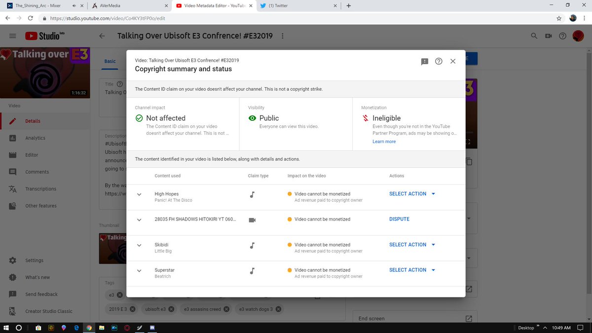Switch to the AVerMedia browser tab
The height and width of the screenshot is (333, 592).
click(129, 5)
